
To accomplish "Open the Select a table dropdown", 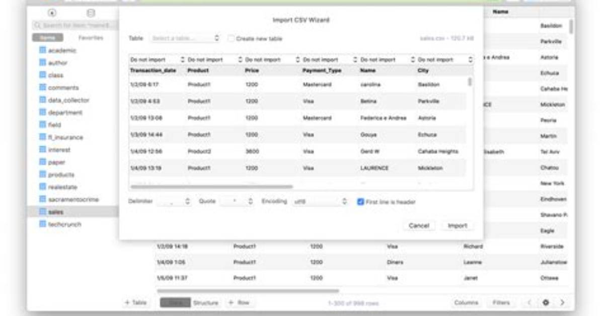I will (185, 38).
